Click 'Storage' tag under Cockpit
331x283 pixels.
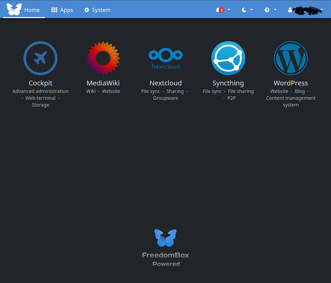tap(40, 105)
